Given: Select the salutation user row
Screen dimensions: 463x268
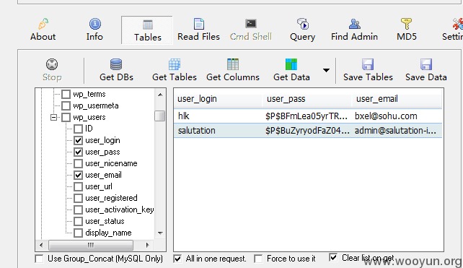Looking at the screenshot, I should tap(308, 131).
